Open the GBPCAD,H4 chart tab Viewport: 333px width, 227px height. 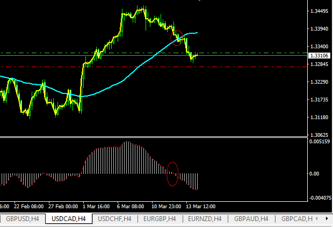coord(295,218)
